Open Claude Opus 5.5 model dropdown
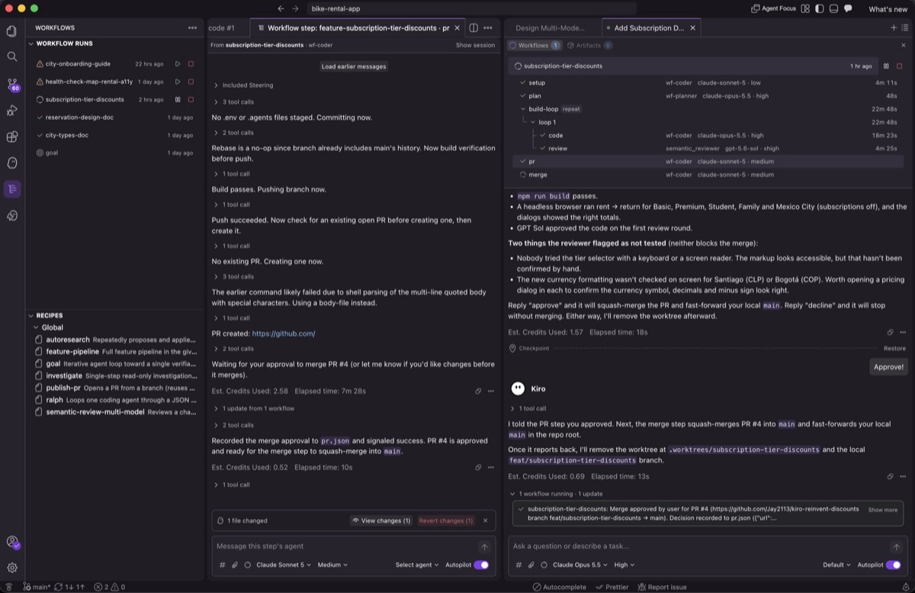 pyautogui.click(x=581, y=565)
